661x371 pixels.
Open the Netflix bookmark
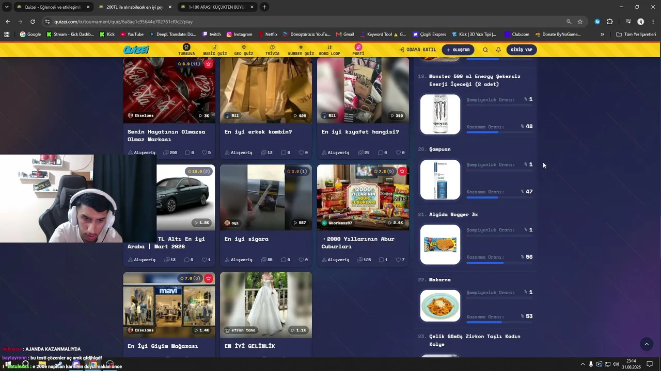click(x=268, y=35)
